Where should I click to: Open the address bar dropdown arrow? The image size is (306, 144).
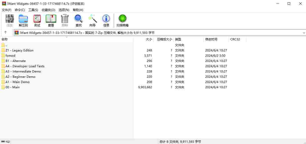coord(304,33)
